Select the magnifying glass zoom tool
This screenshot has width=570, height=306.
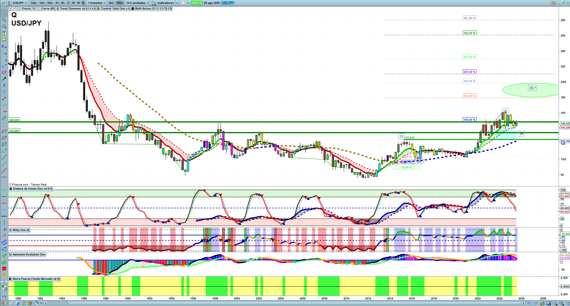tap(4, 20)
